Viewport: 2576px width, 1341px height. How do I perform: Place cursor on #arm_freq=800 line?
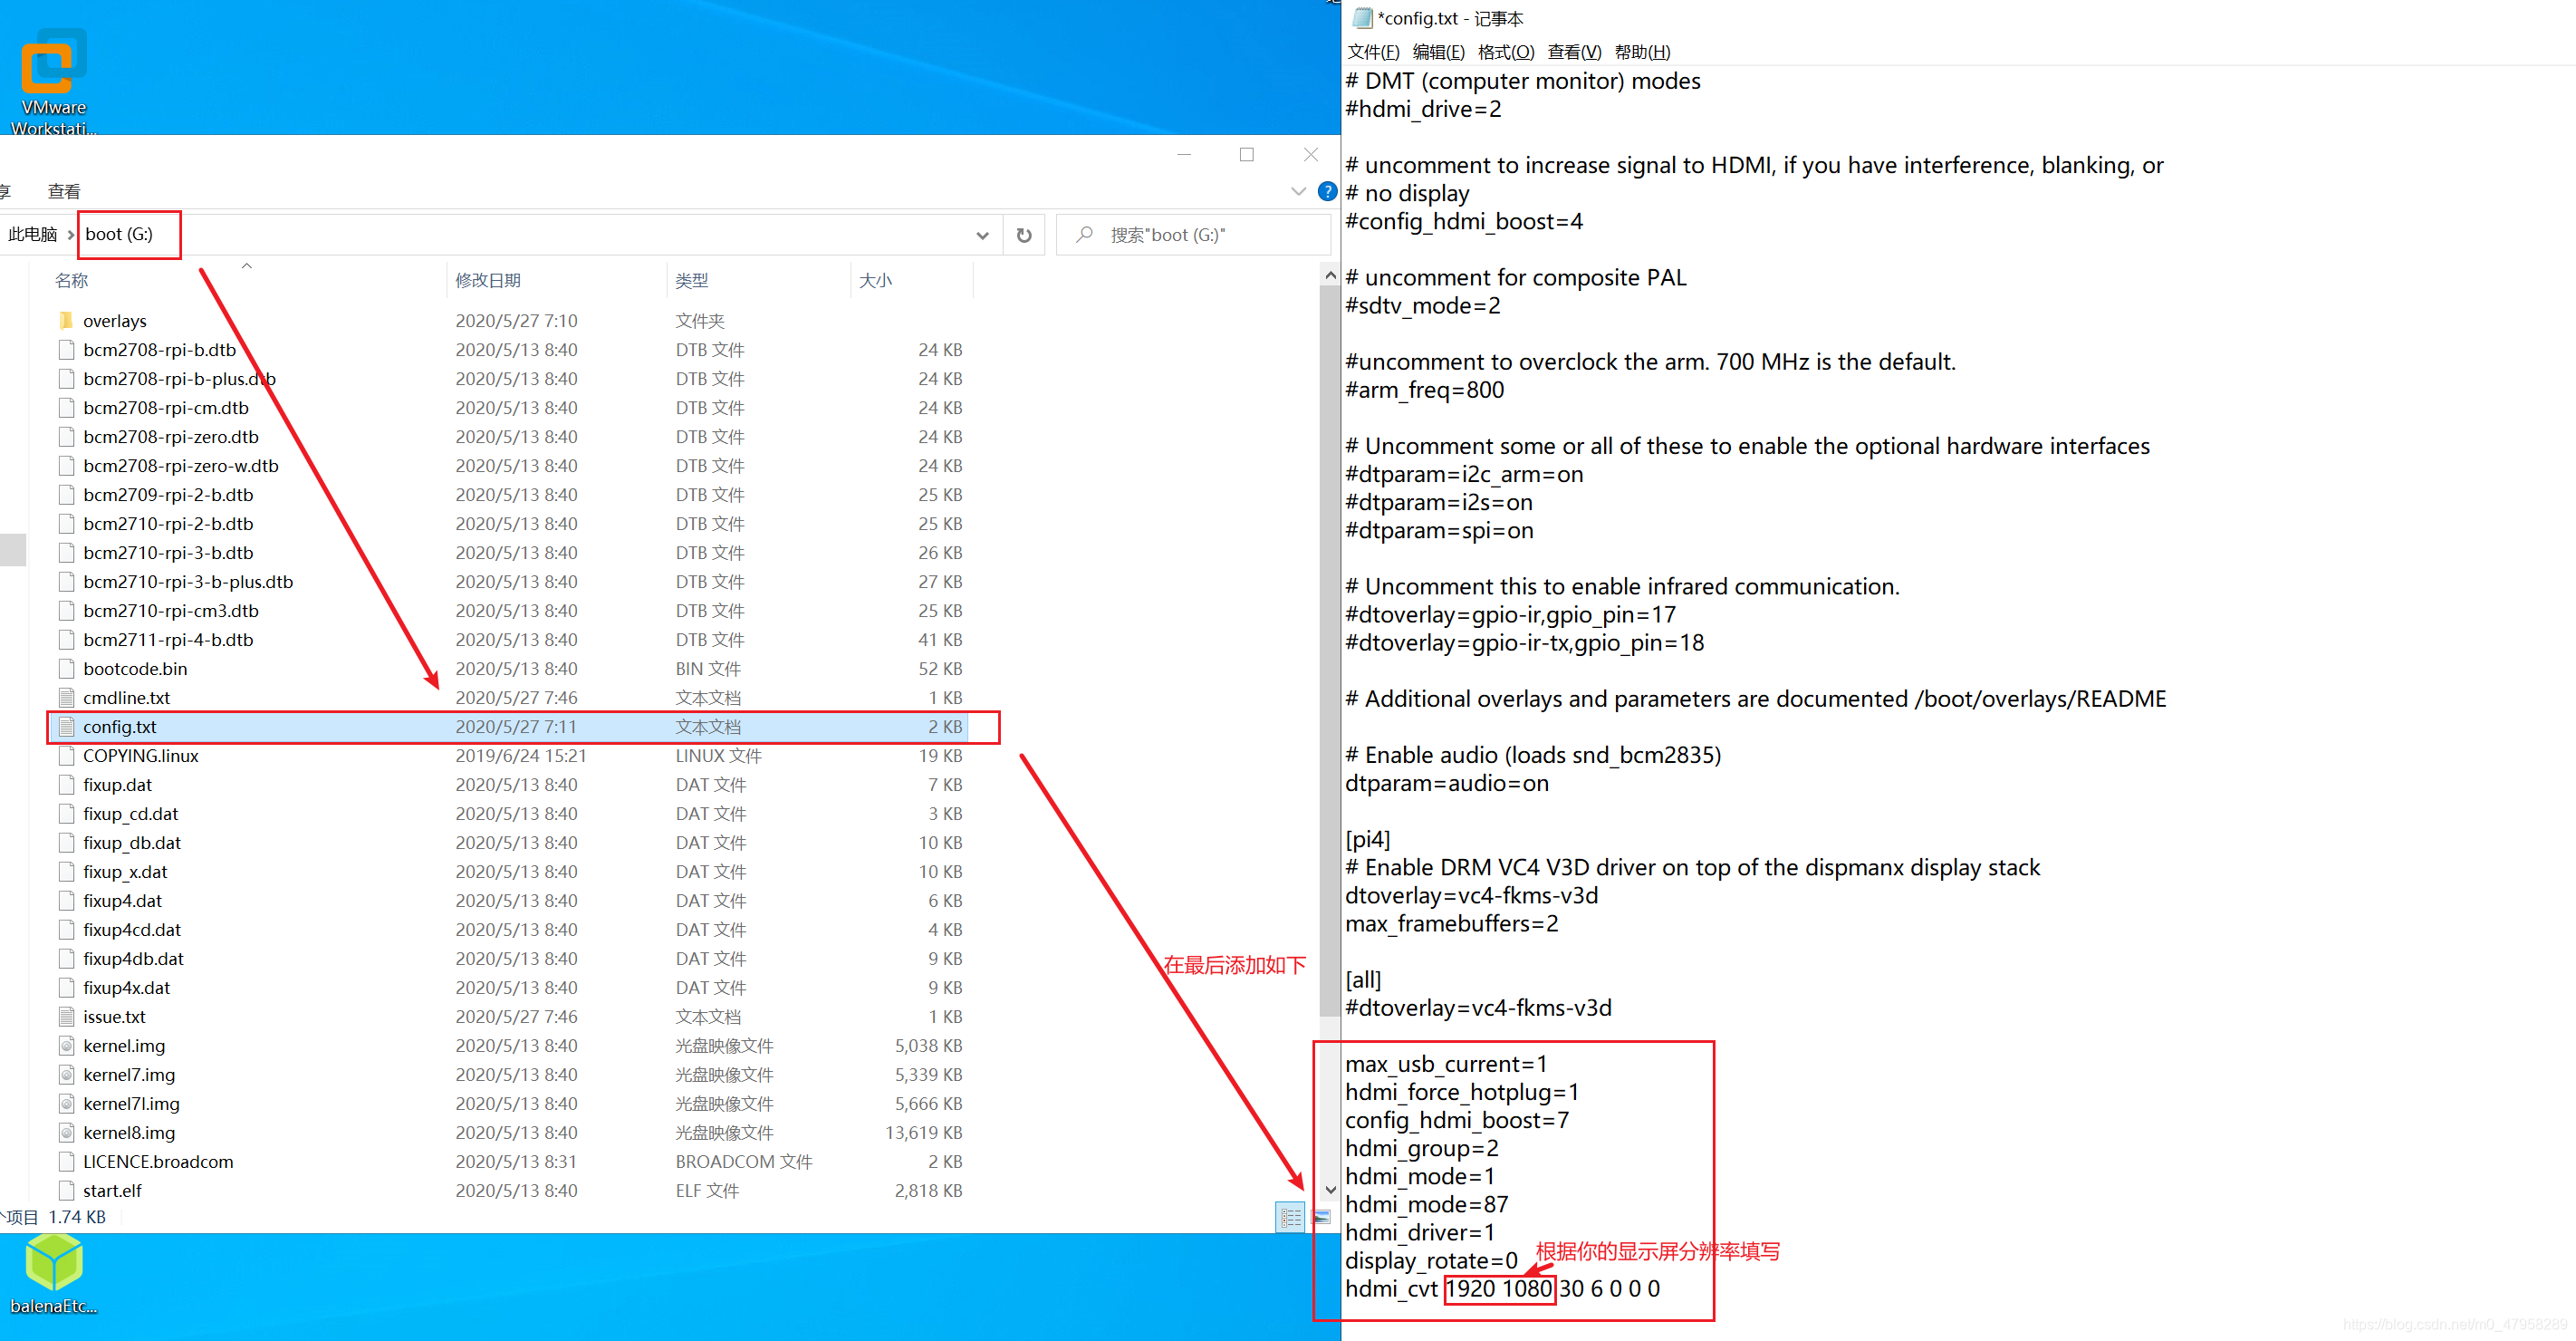point(1424,390)
